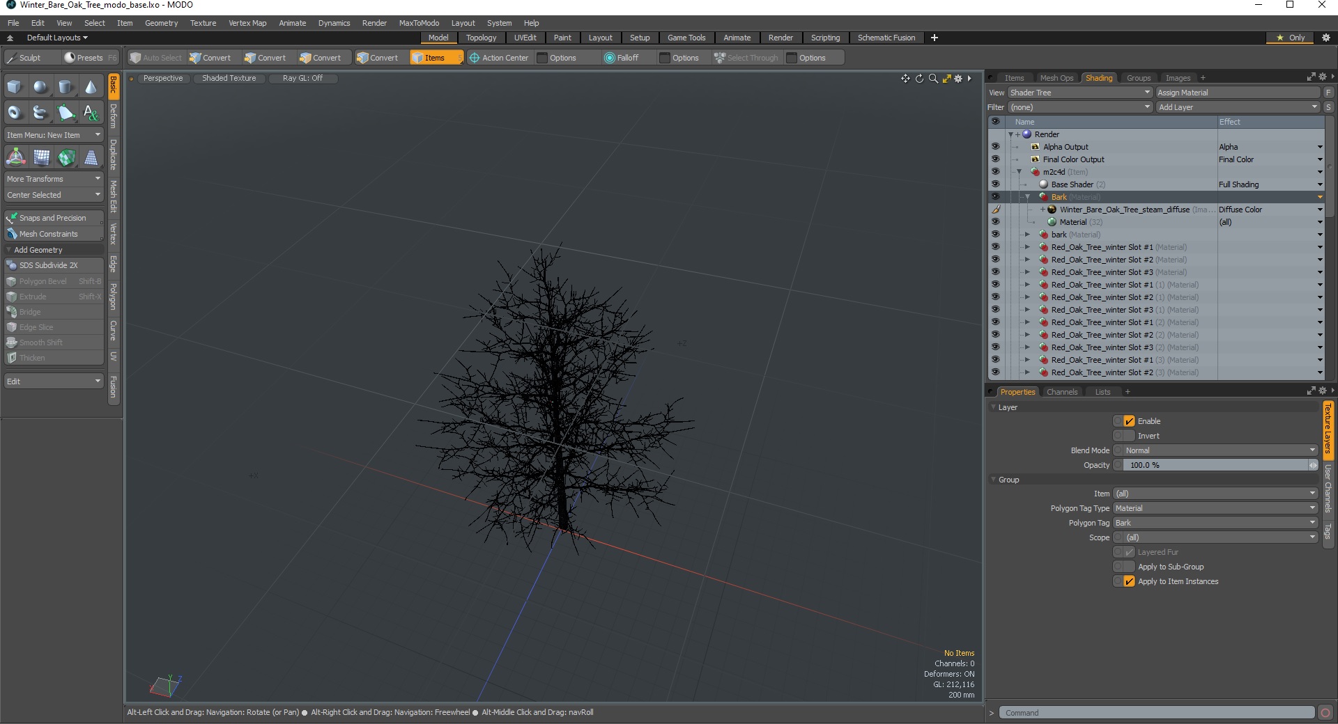Image resolution: width=1338 pixels, height=724 pixels.
Task: Open Item Menu: New Item dropdown
Action: 54,135
